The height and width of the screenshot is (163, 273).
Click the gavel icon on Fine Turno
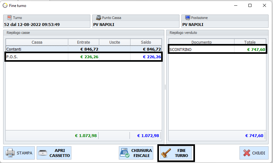[x=166, y=153]
